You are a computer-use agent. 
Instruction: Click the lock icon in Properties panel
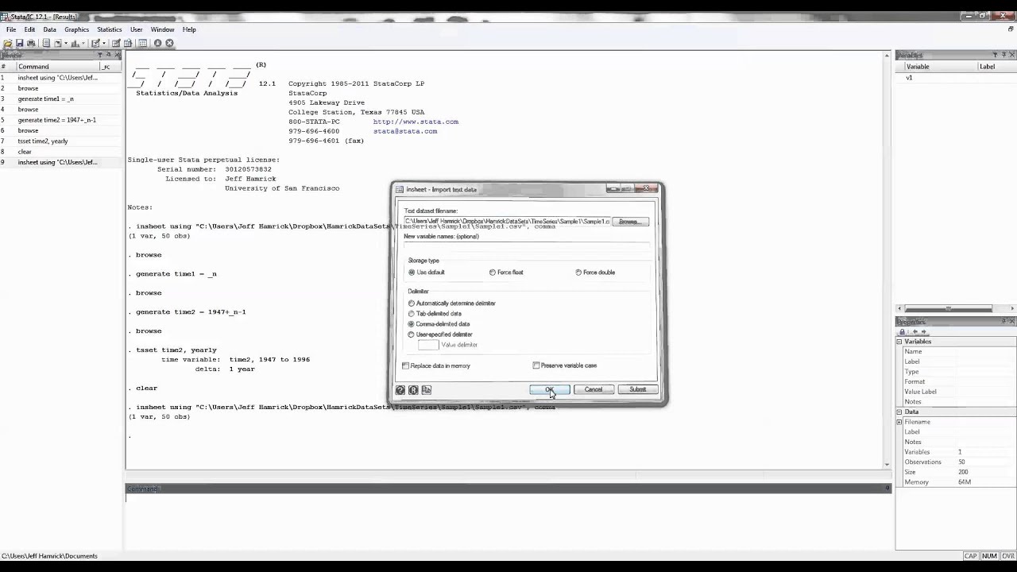pos(903,332)
